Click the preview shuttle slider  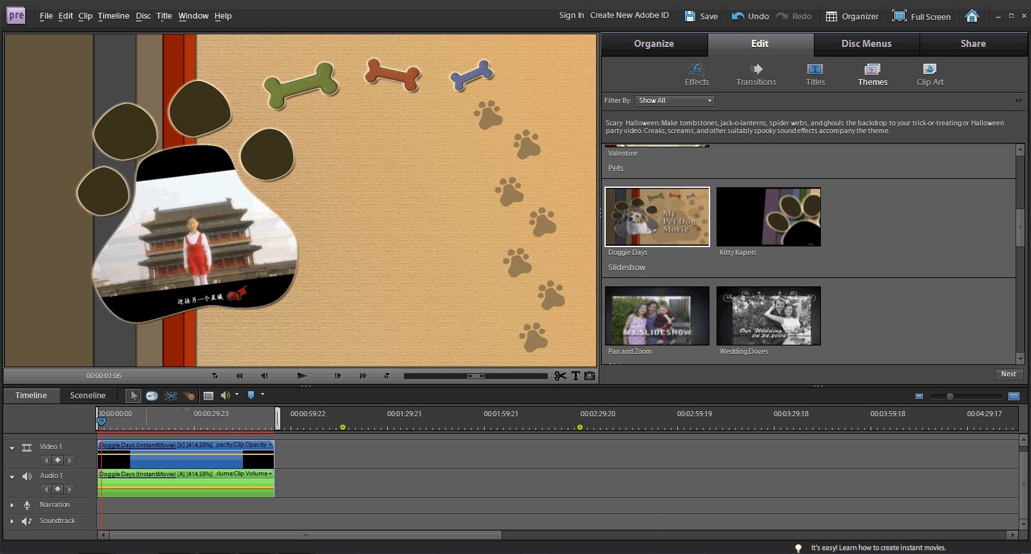[476, 376]
